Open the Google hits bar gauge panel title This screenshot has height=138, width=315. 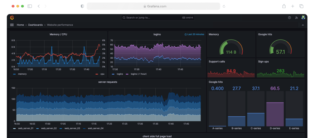pos(215,82)
